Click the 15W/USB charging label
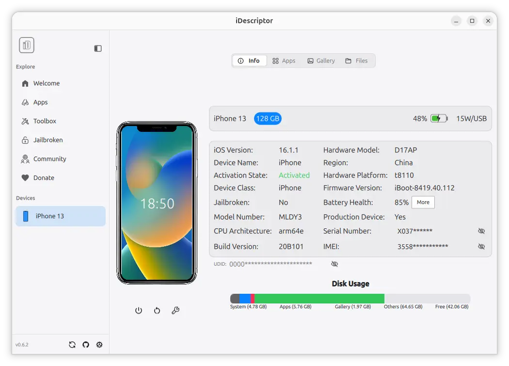The image size is (509, 366). [471, 119]
